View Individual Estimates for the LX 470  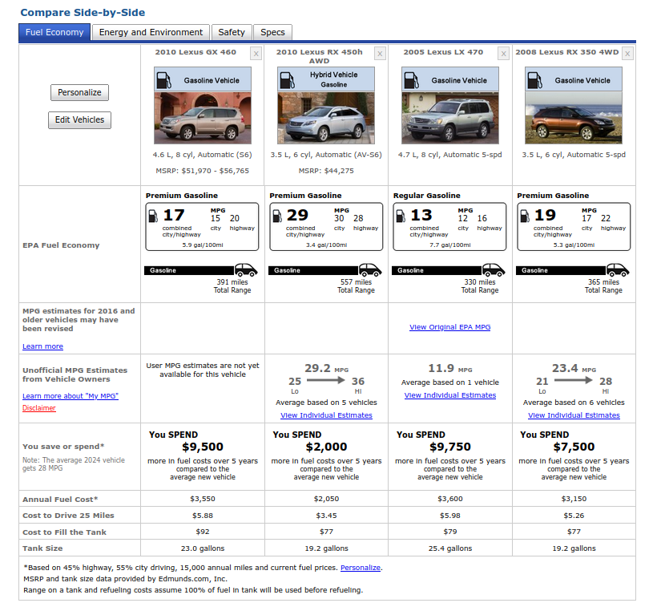[449, 395]
